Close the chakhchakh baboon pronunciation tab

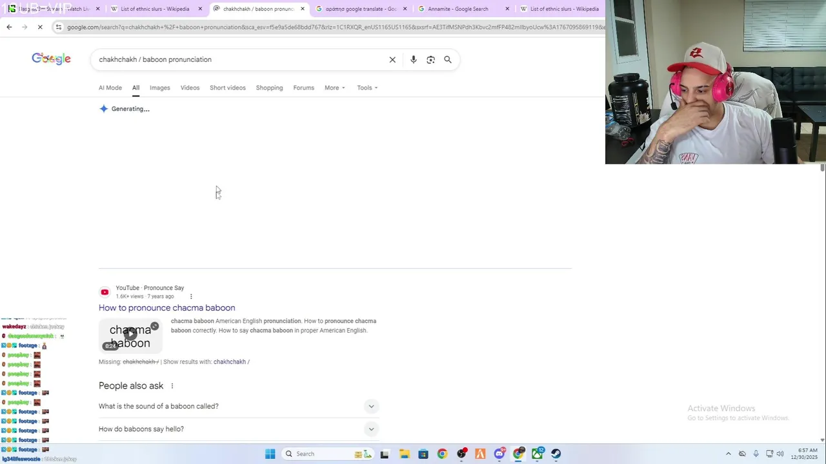[303, 9]
